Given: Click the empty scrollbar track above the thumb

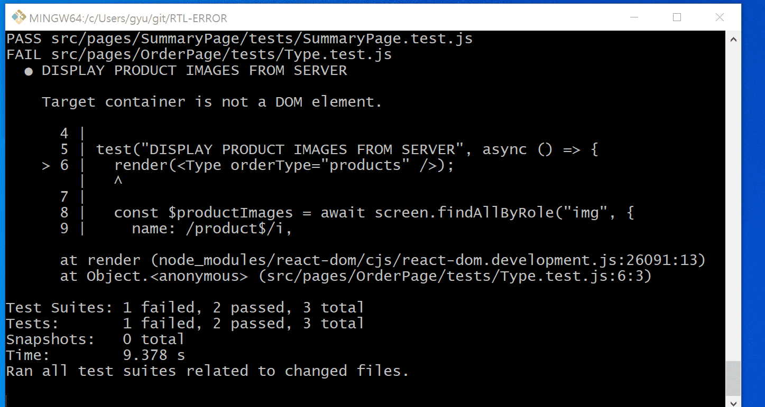Looking at the screenshot, I should (733, 201).
